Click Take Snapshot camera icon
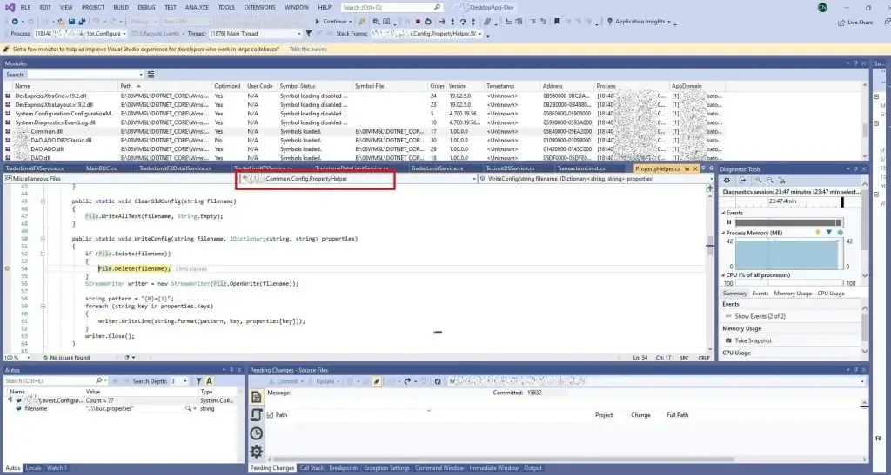891x475 pixels. tap(728, 340)
